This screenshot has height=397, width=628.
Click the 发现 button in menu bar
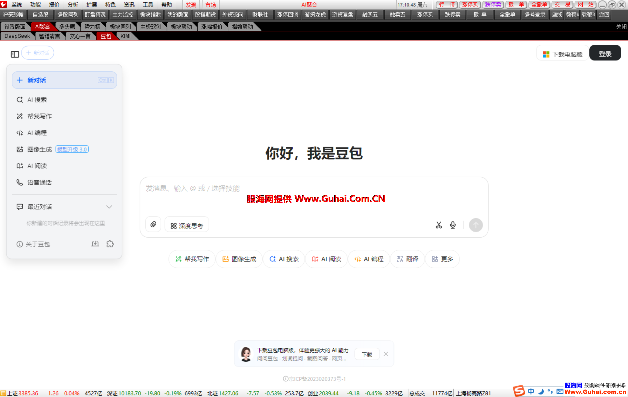tap(191, 5)
